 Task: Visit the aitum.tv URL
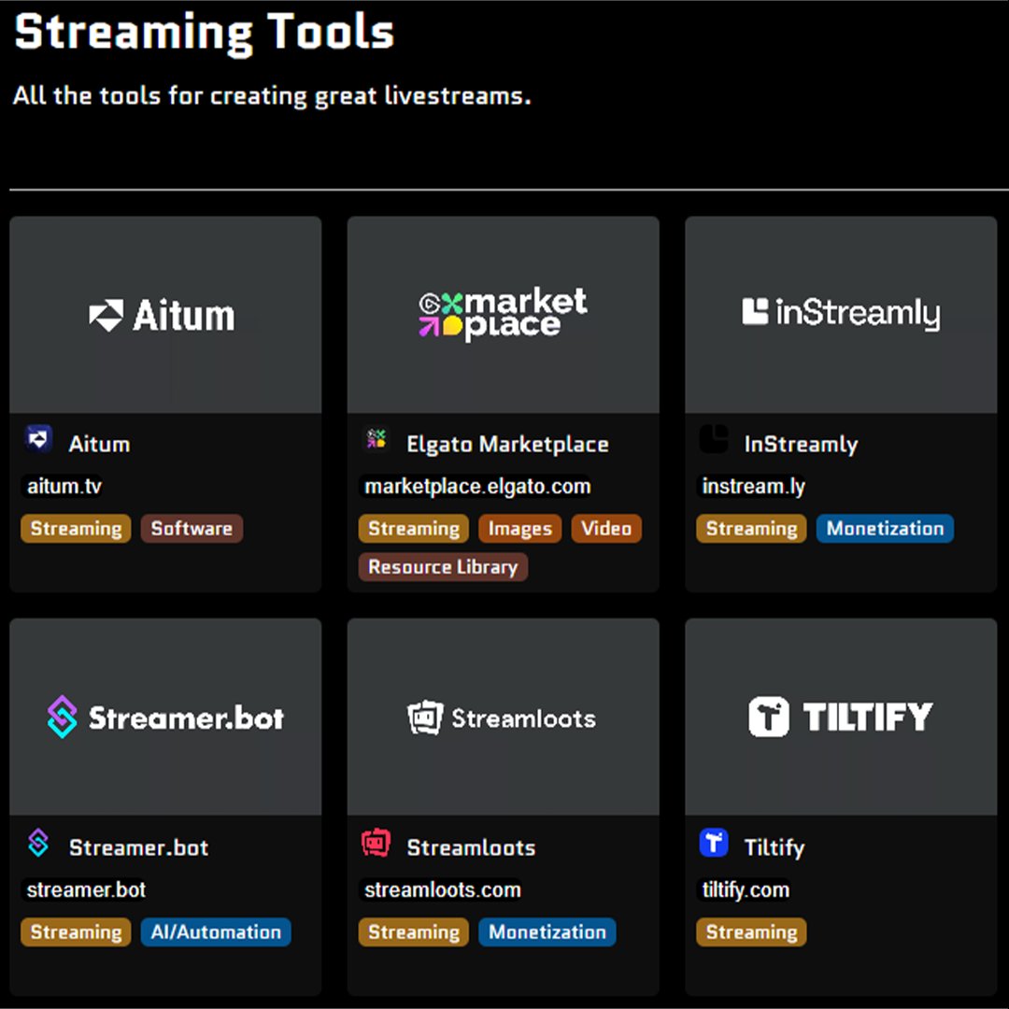click(64, 486)
